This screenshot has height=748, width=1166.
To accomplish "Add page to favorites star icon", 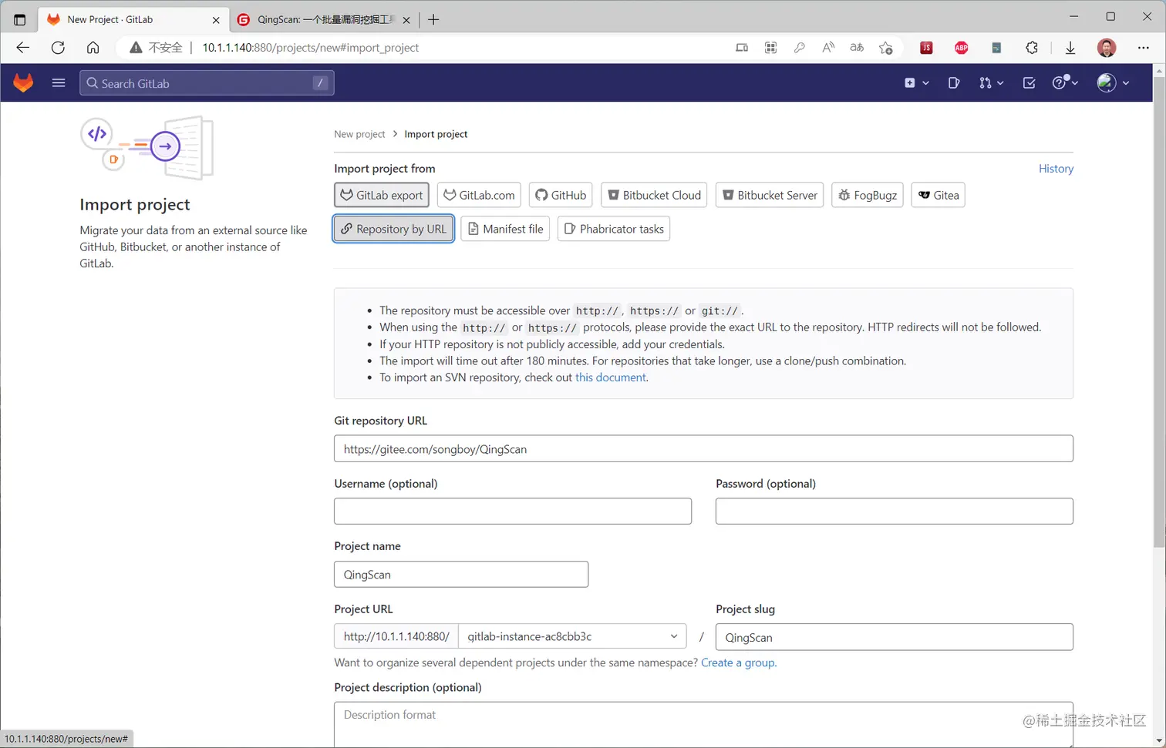I will tap(886, 48).
